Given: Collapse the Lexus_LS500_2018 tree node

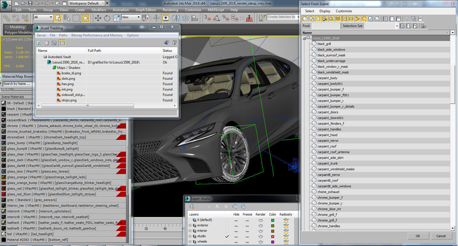Looking at the screenshot, I should tap(304, 38).
